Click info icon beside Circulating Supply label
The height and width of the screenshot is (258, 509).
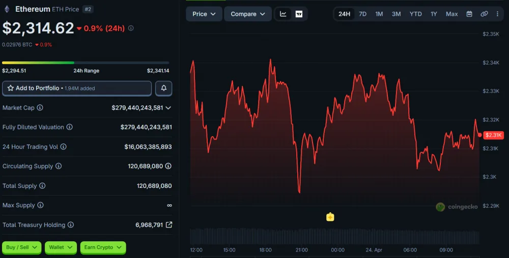tap(59, 166)
